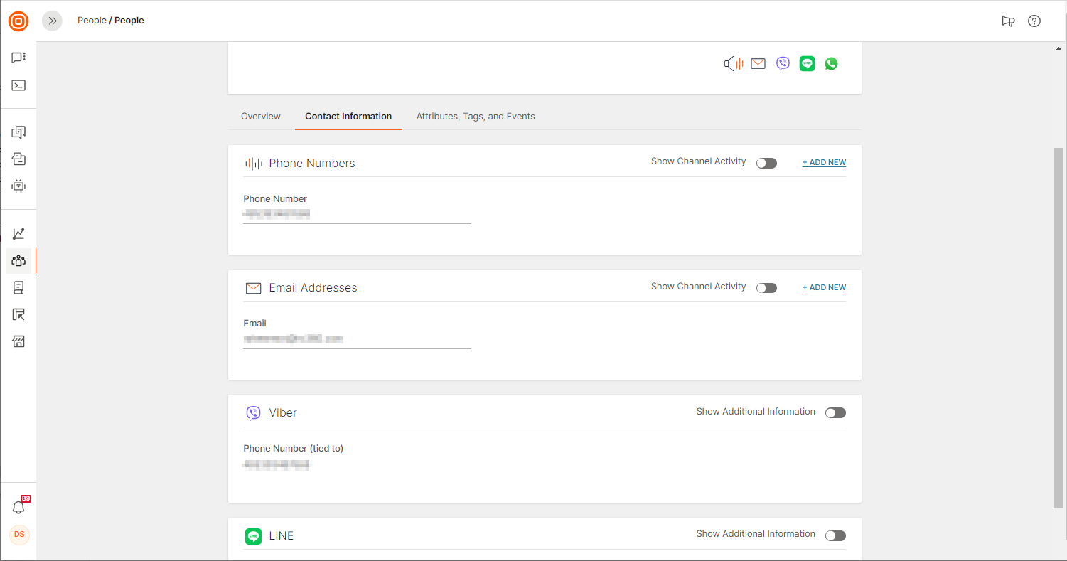Screen dimensions: 1067x561
Task: Click the voice speaker icon in header
Action: point(733,64)
